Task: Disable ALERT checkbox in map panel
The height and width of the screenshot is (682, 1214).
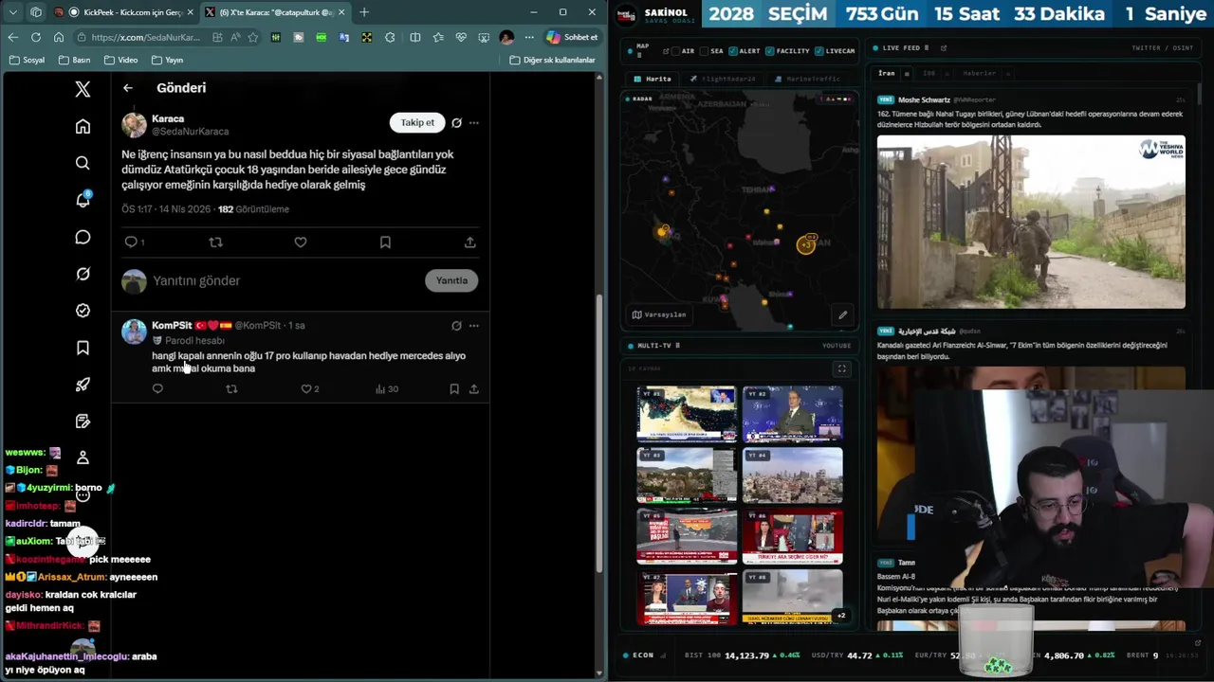Action: [x=733, y=51]
